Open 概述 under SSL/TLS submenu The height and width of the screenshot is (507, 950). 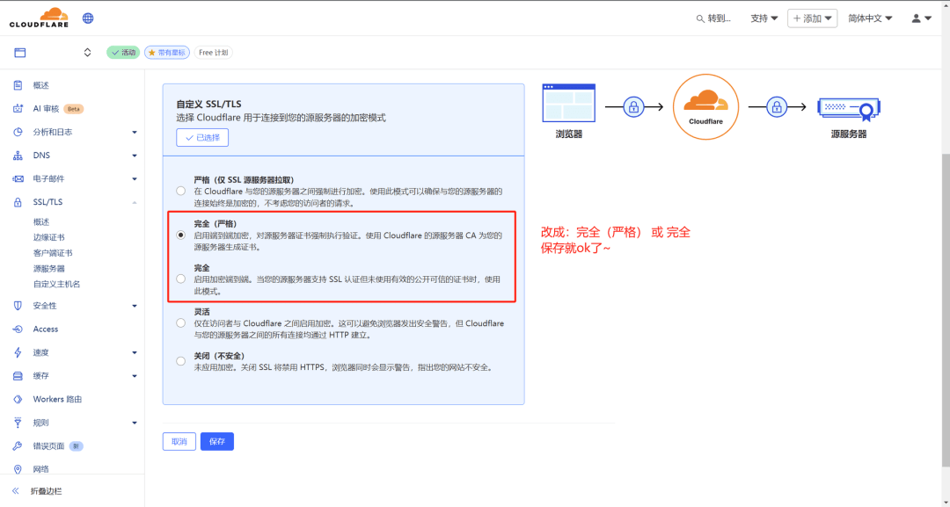click(41, 222)
